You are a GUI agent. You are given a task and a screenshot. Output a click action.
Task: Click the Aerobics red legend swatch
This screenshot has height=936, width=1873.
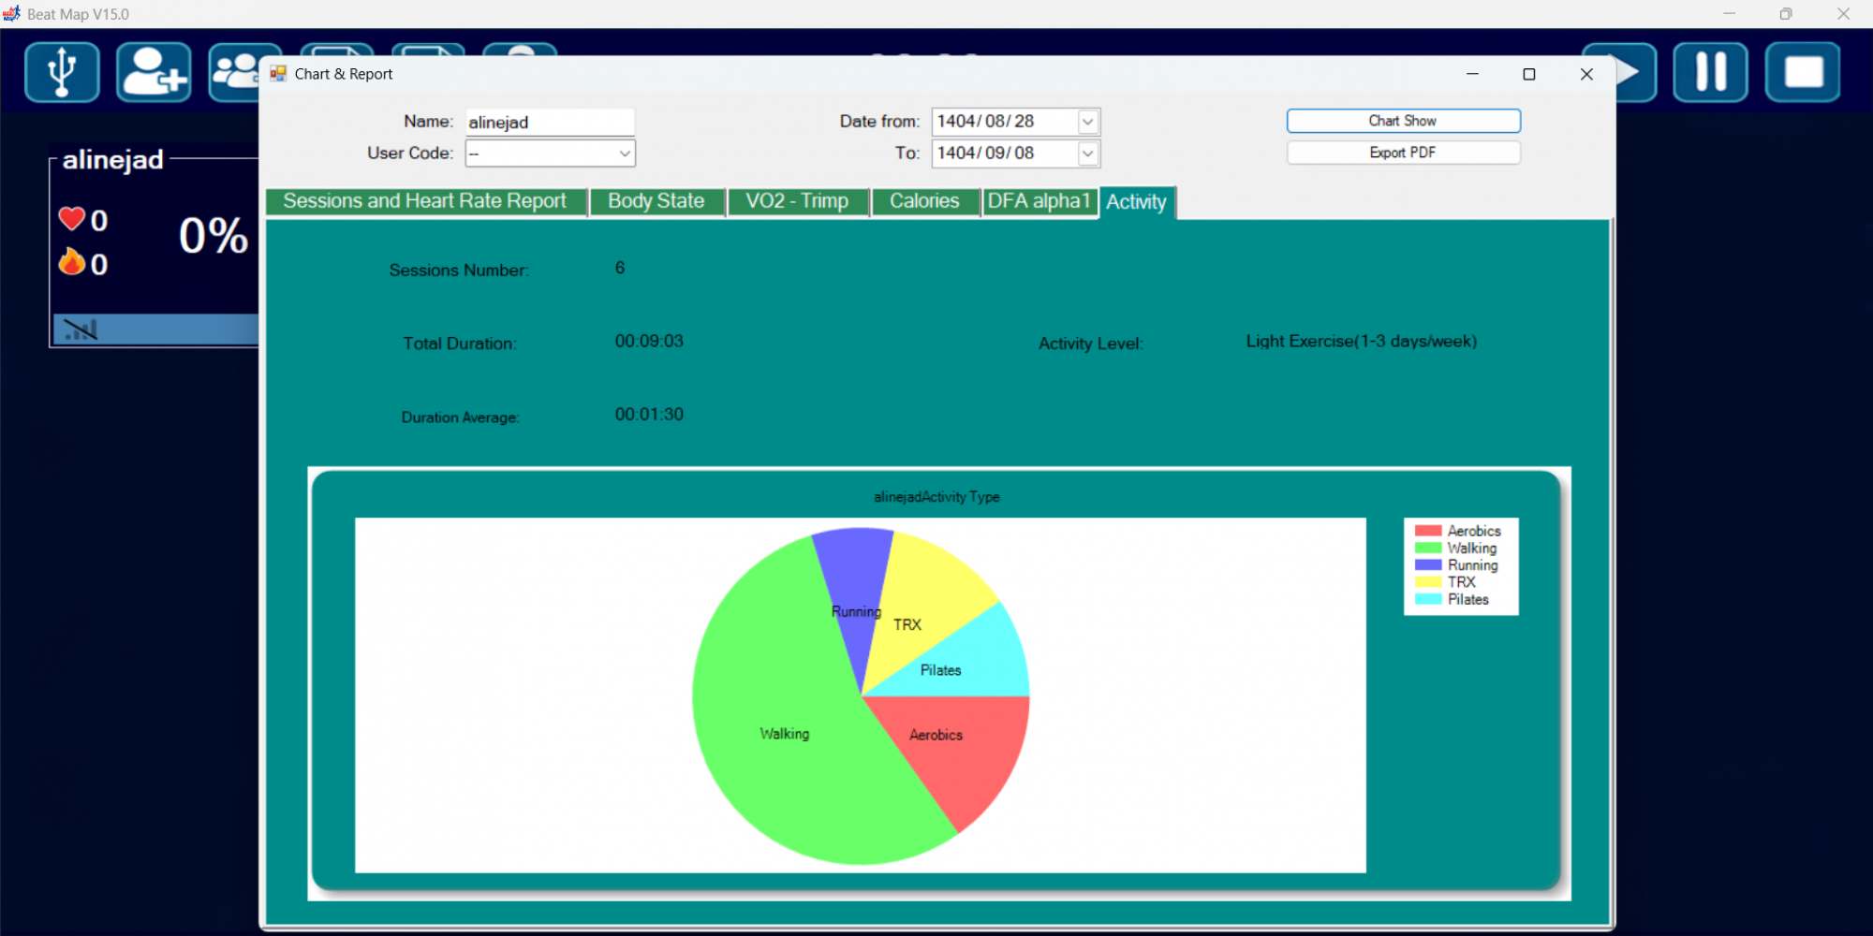coord(1427,531)
